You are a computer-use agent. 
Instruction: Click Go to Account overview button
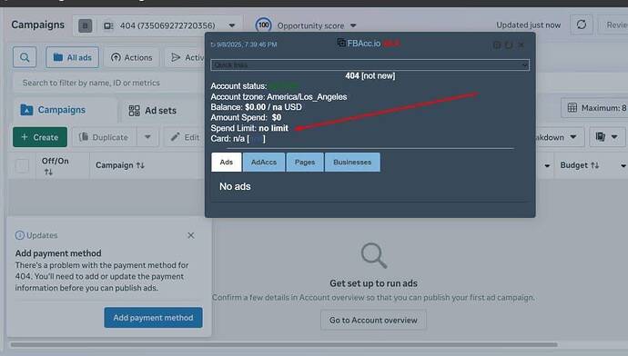[x=373, y=320]
